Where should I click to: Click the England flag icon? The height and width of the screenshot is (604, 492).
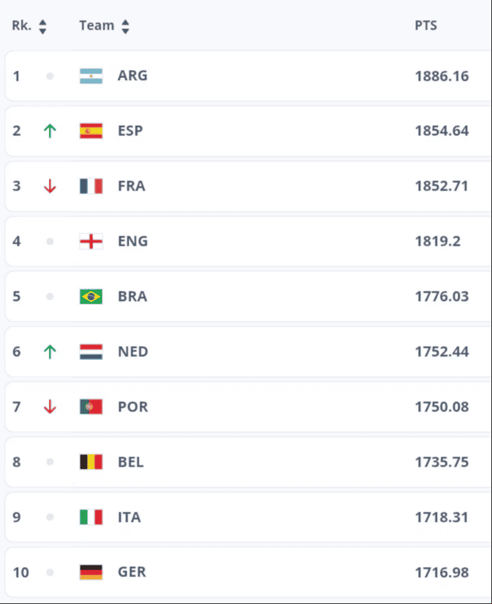click(x=91, y=241)
